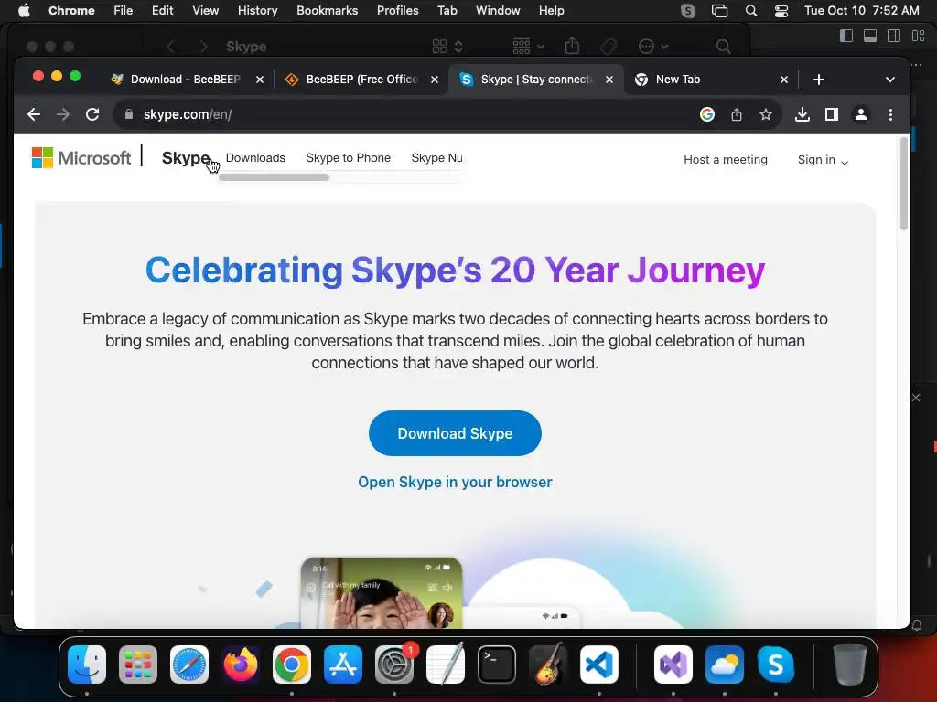Image resolution: width=937 pixels, height=702 pixels.
Task: Go back with the Chrome back arrow
Action: tap(34, 114)
